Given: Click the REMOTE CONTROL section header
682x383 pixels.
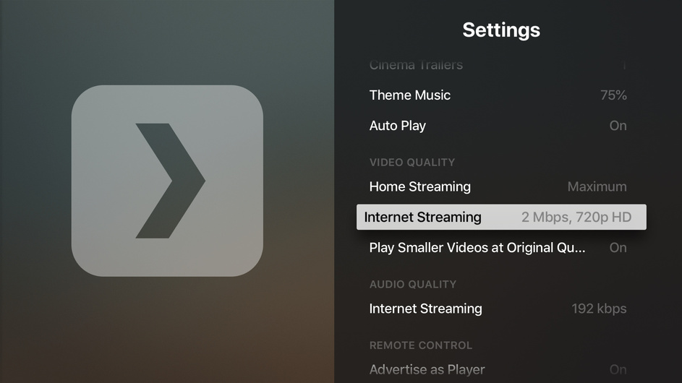Looking at the screenshot, I should [420, 345].
